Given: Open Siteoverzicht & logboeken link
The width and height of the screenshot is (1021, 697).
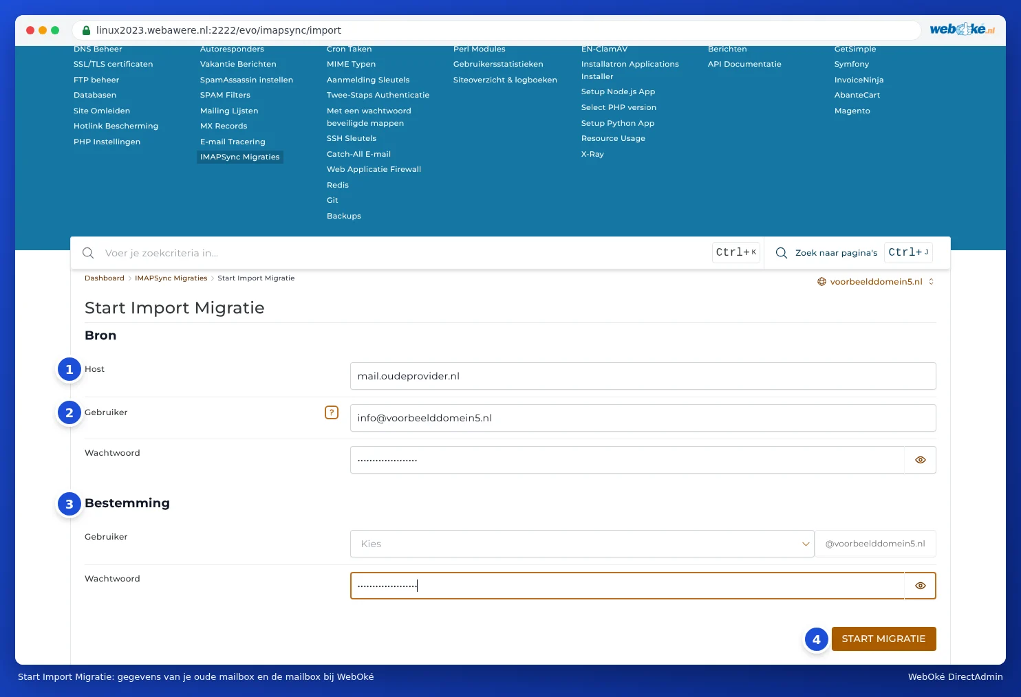Looking at the screenshot, I should 505,80.
